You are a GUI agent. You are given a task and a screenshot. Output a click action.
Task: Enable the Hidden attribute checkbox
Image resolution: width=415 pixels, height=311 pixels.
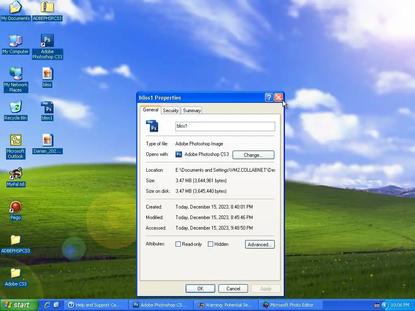click(210, 244)
